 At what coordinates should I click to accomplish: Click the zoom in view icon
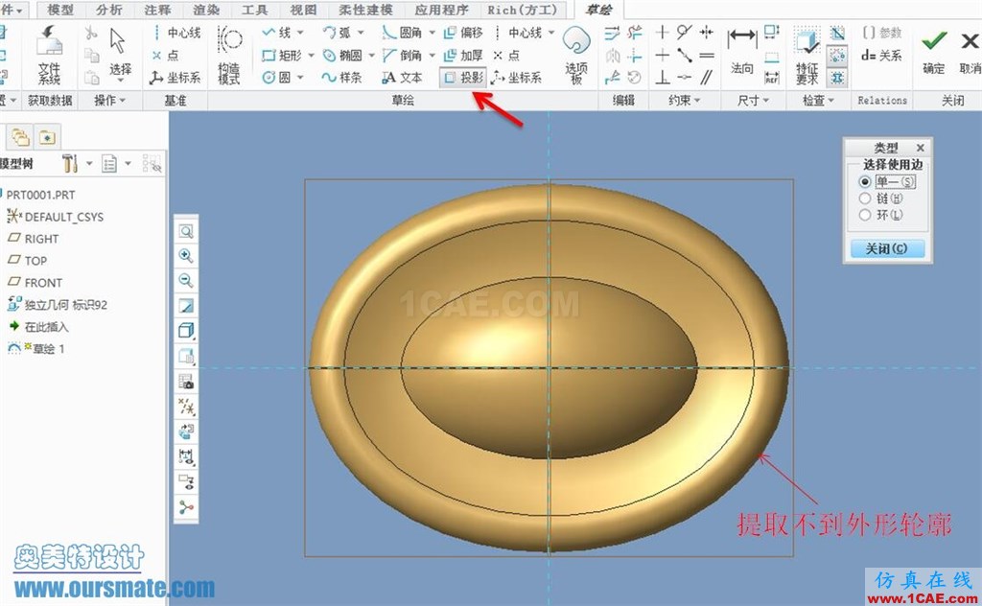coord(186,255)
